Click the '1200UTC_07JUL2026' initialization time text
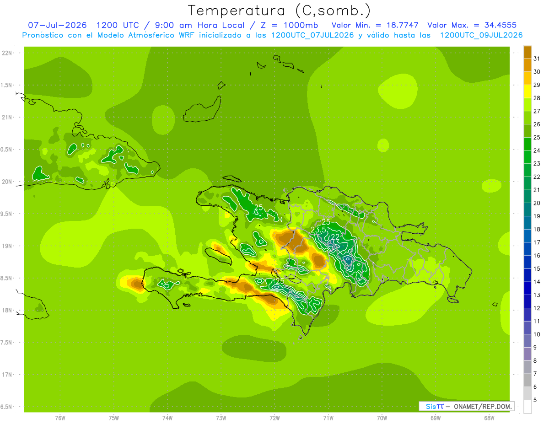 (312, 35)
